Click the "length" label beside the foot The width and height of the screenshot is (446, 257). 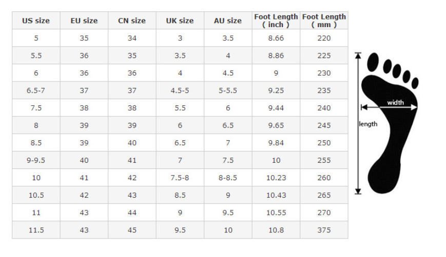[368, 124]
